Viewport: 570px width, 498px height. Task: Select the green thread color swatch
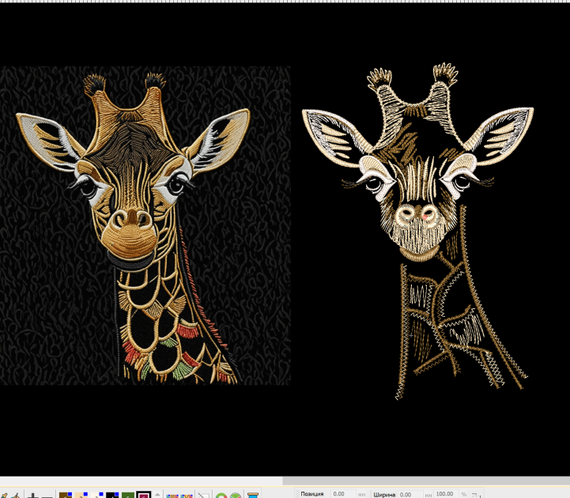[128, 495]
